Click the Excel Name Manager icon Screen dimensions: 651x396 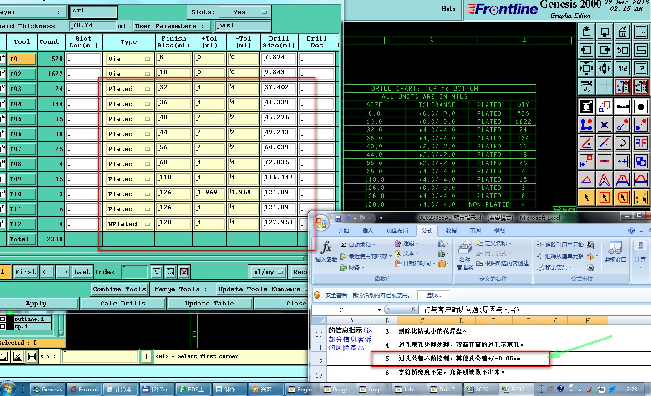click(x=465, y=255)
